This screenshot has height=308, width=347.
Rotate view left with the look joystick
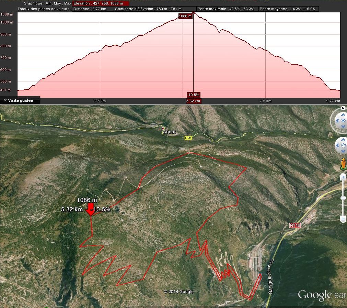[337, 121]
